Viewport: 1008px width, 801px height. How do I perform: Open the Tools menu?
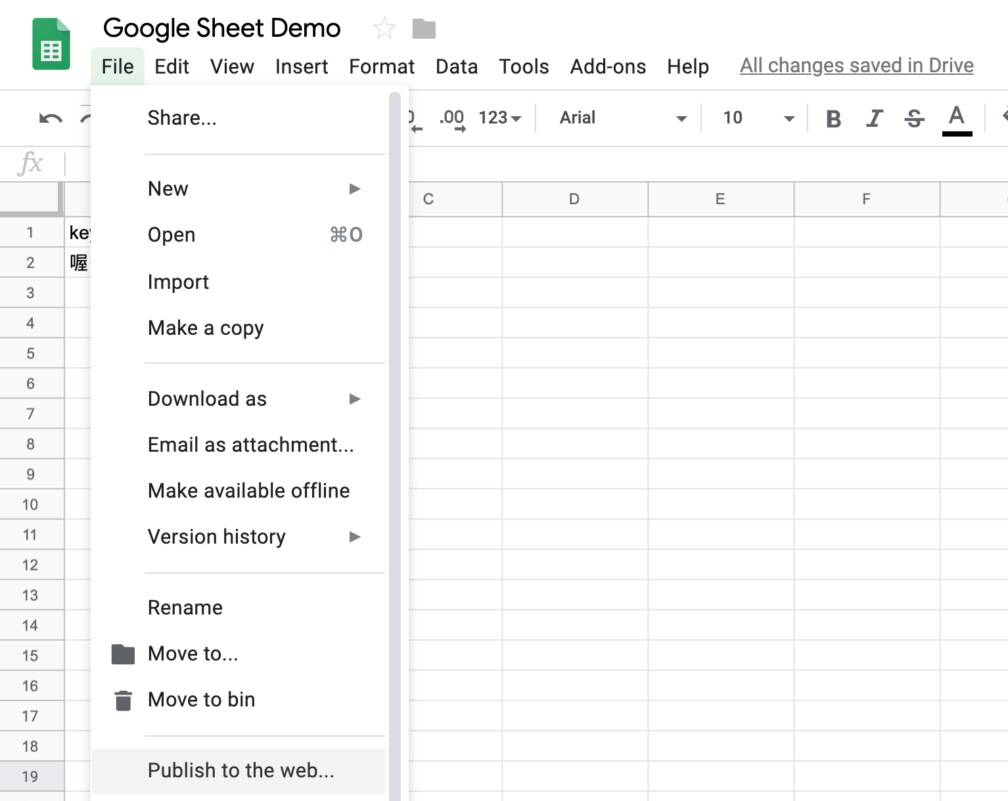(524, 66)
